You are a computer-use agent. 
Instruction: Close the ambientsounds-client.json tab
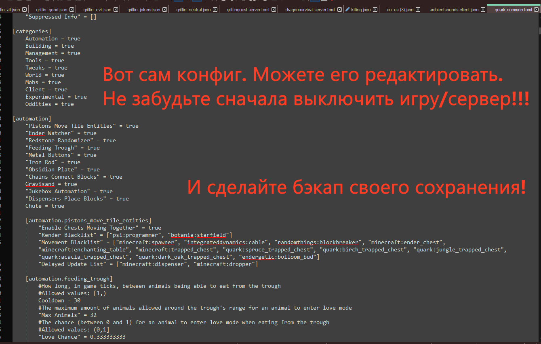(x=483, y=9)
